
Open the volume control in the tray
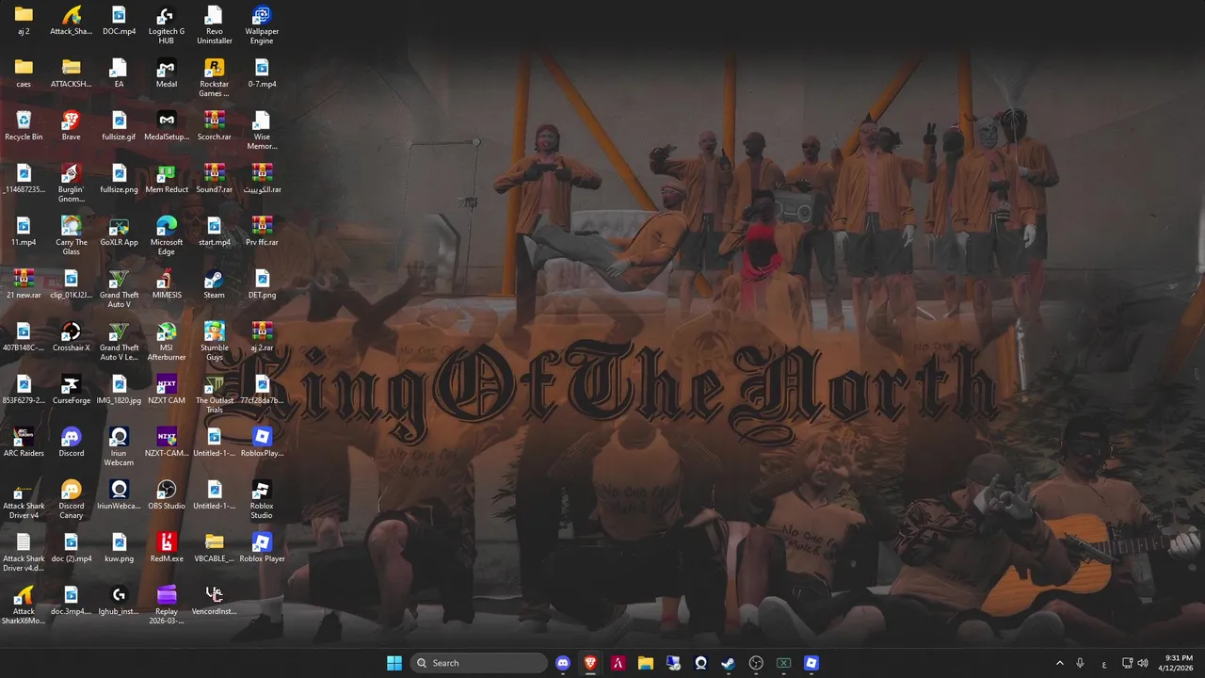pos(1143,663)
